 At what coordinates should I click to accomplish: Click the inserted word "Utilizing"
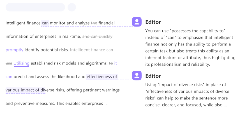(21, 63)
